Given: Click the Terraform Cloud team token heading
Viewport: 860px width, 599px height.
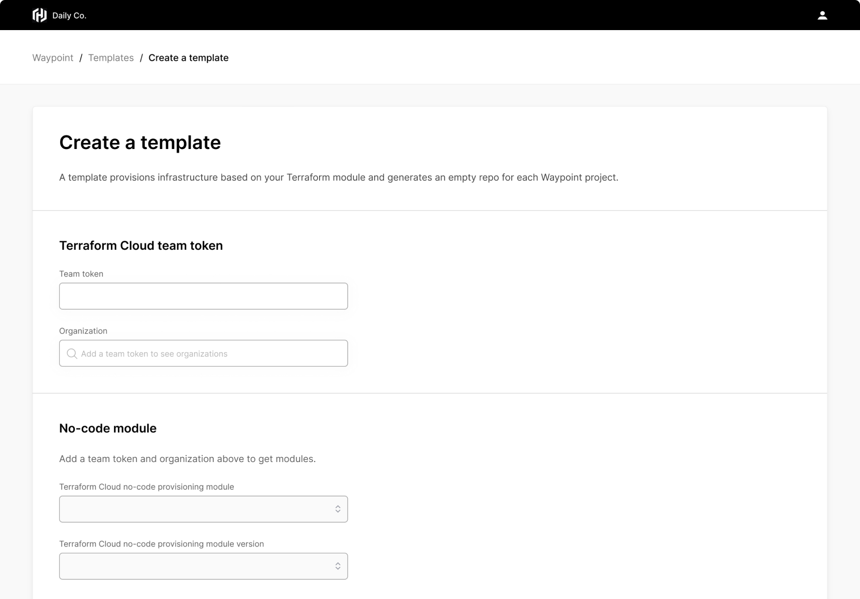Looking at the screenshot, I should coord(141,245).
